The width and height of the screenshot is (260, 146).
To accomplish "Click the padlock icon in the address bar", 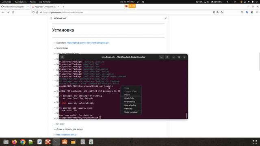I will click(37, 13).
